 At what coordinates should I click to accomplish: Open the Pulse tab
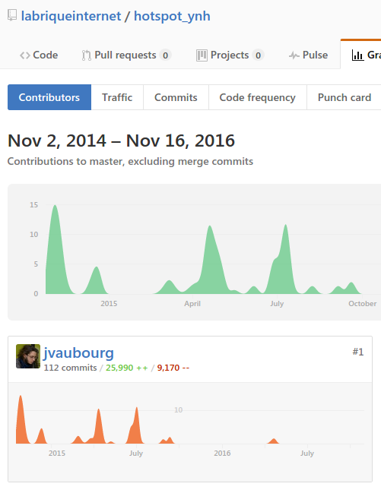308,55
